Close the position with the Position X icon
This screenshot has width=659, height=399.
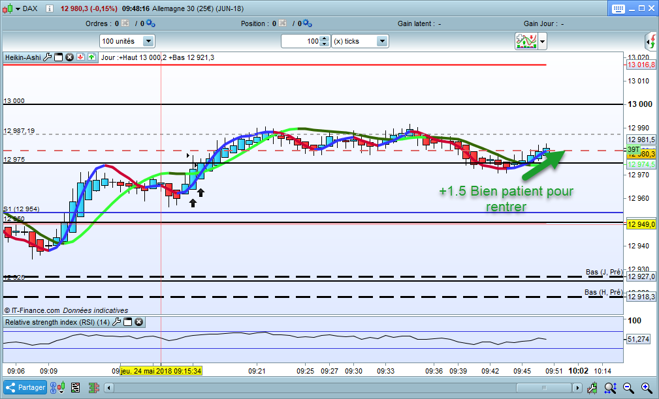click(x=282, y=23)
